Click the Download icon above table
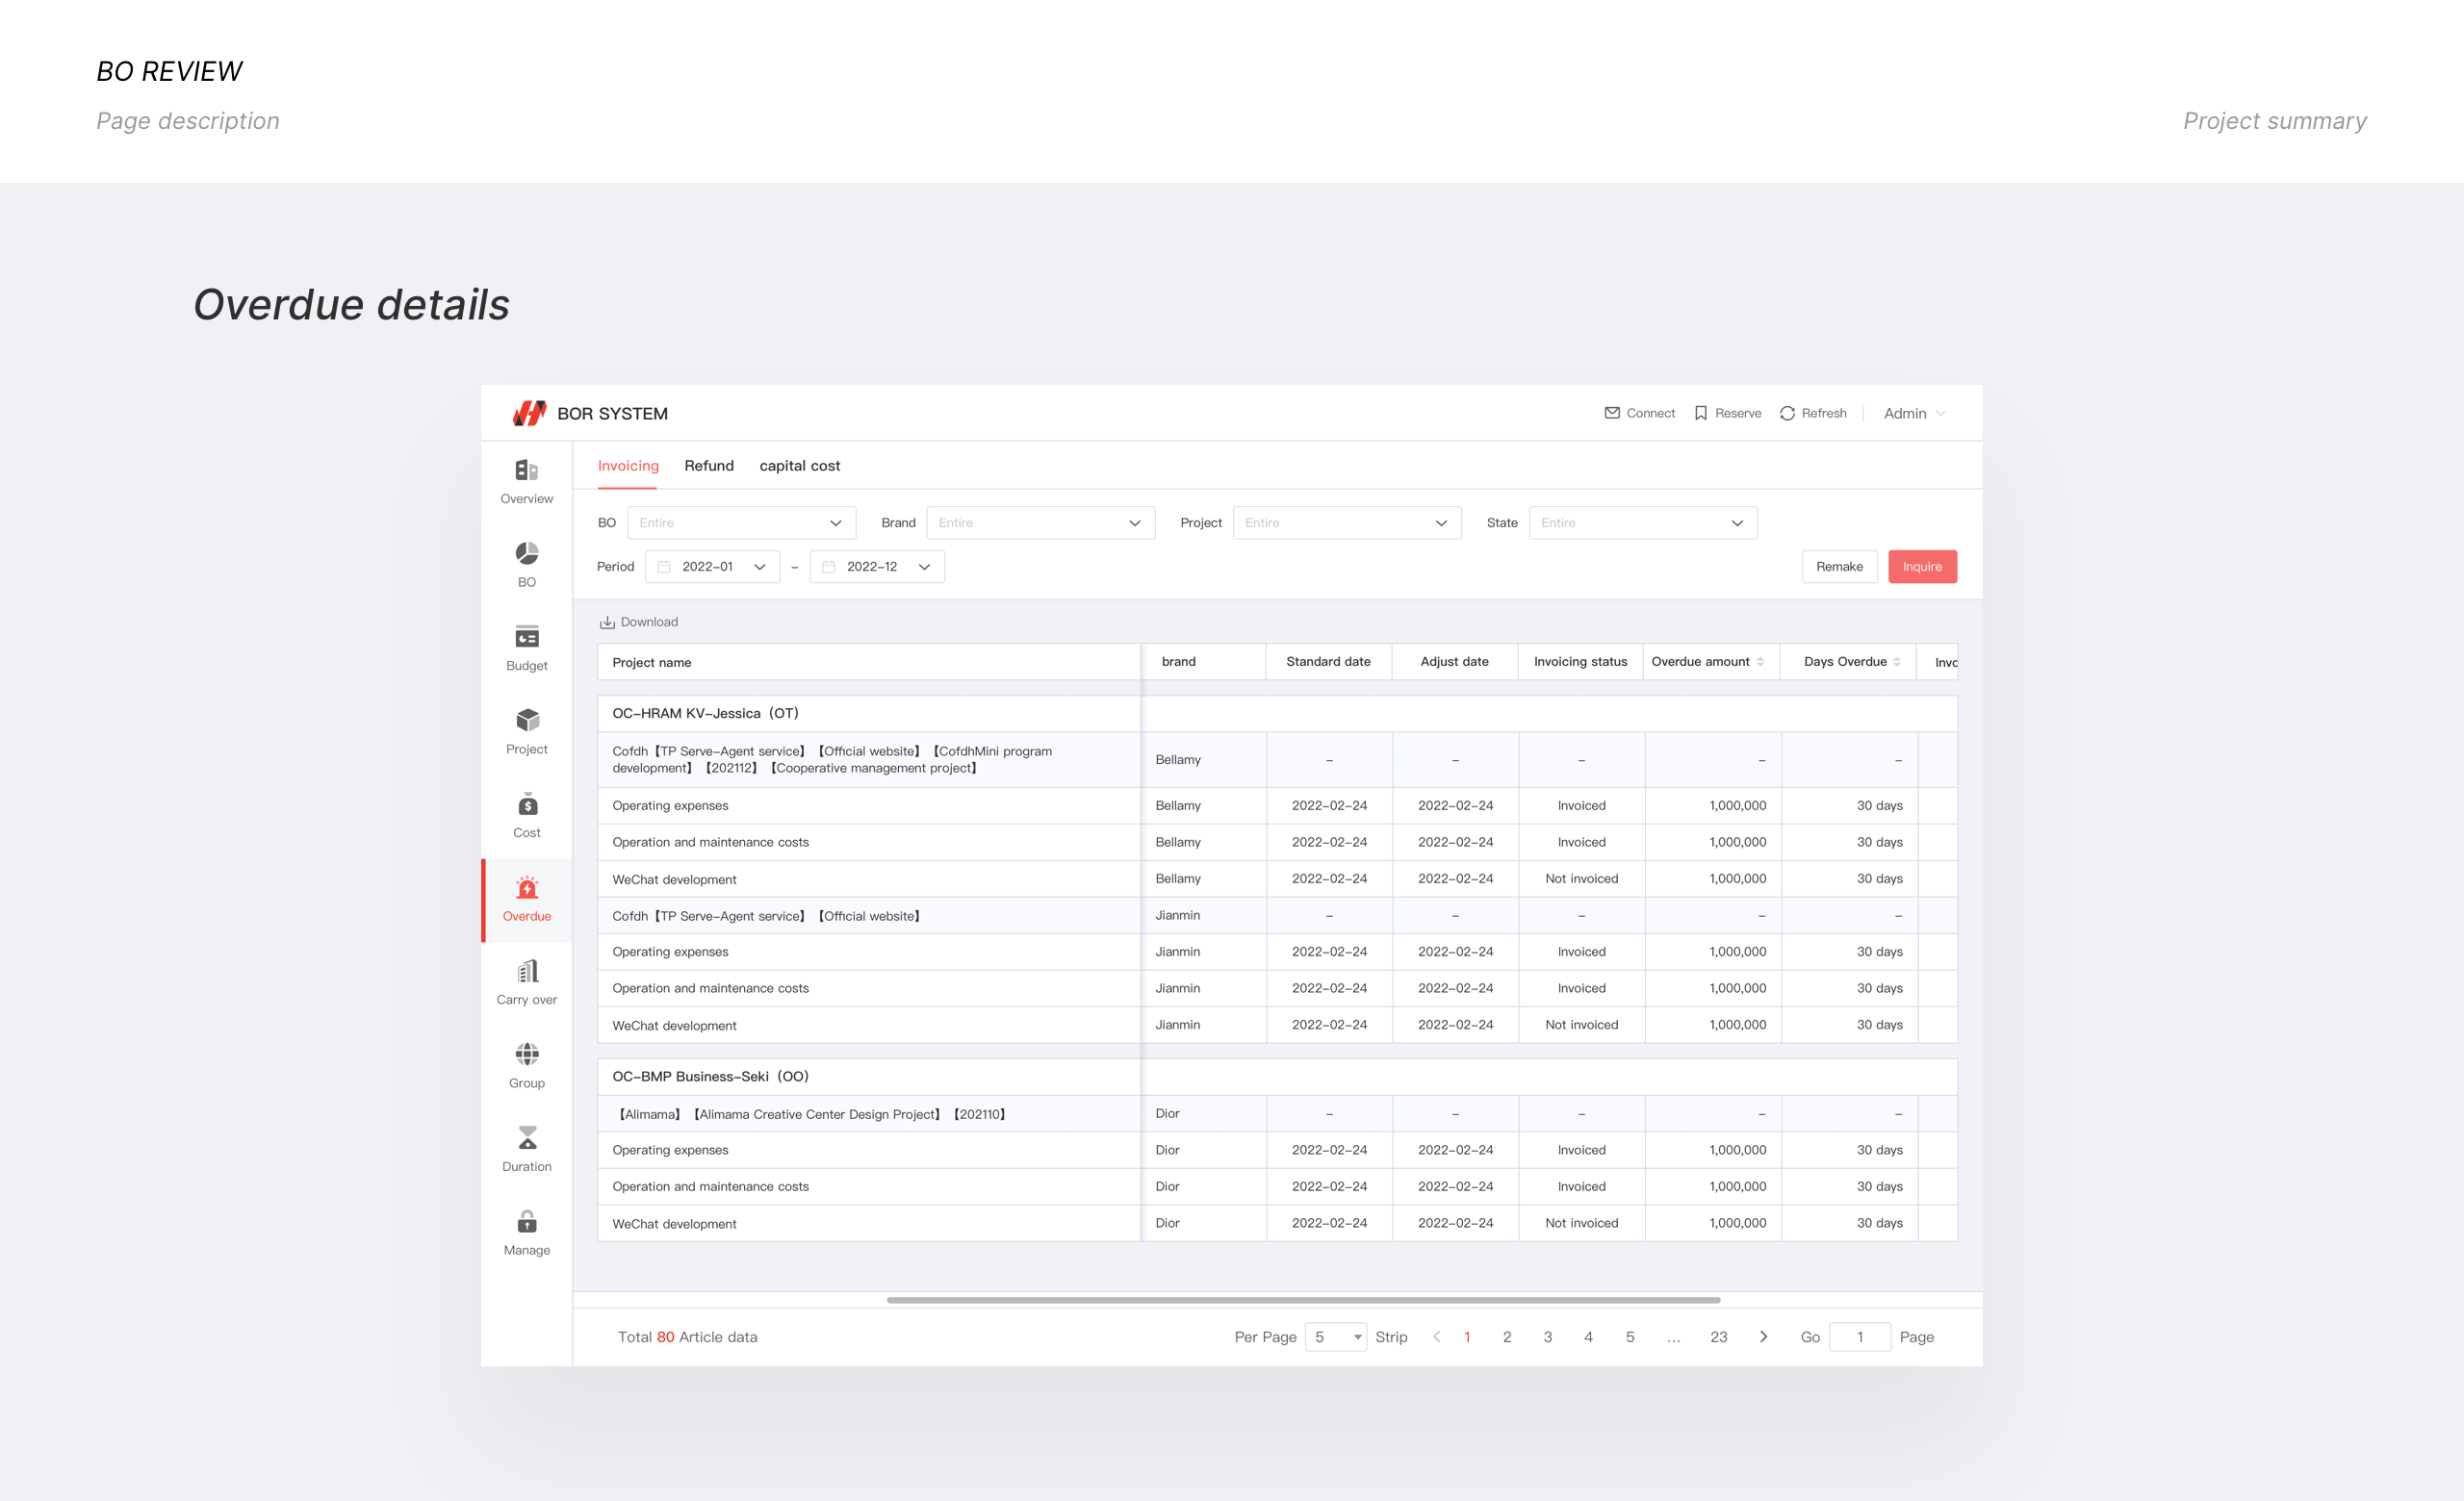 pyautogui.click(x=607, y=622)
